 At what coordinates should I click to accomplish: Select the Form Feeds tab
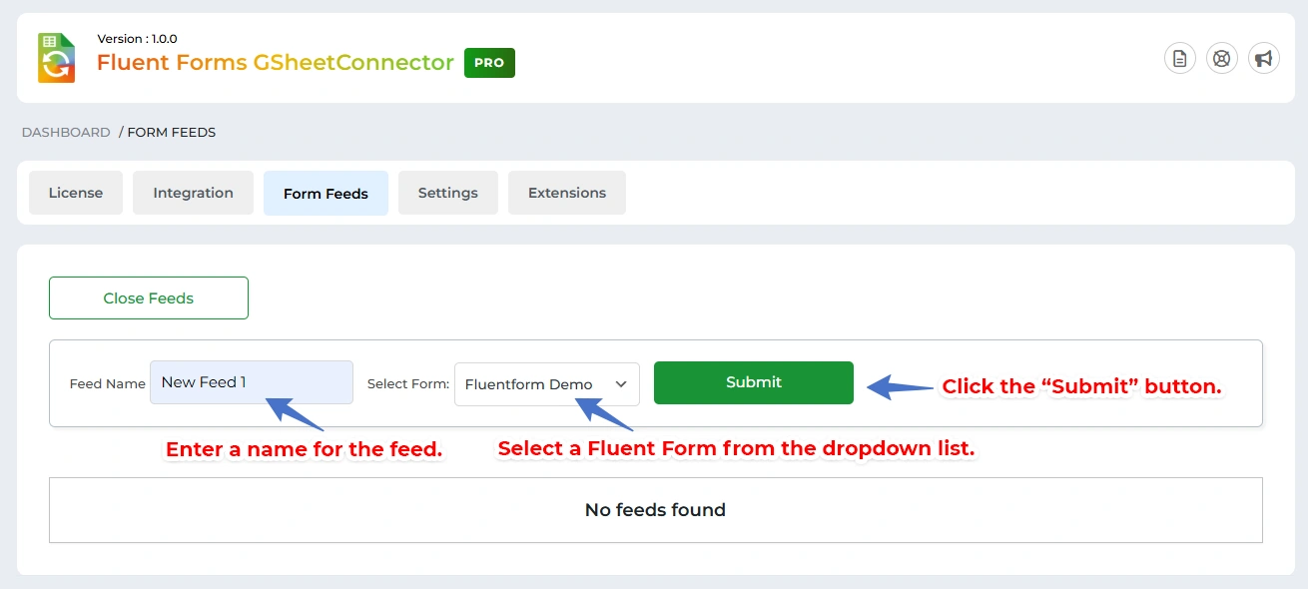[326, 194]
